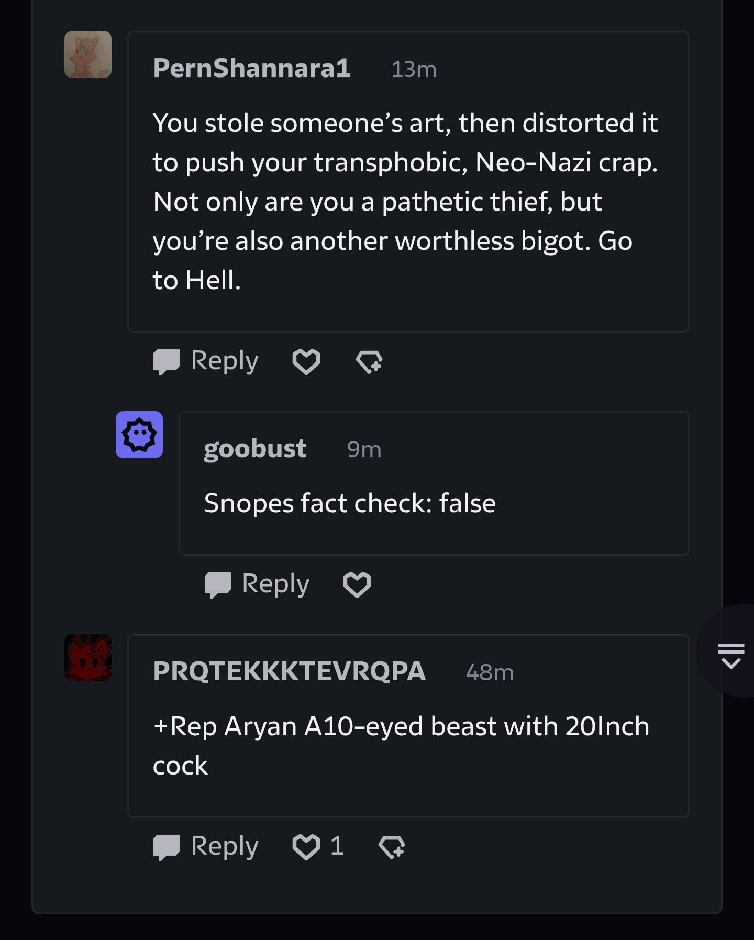Viewport: 754px width, 940px height.
Task: Open PernShannara1's avatar thumbnail
Action: pos(88,54)
